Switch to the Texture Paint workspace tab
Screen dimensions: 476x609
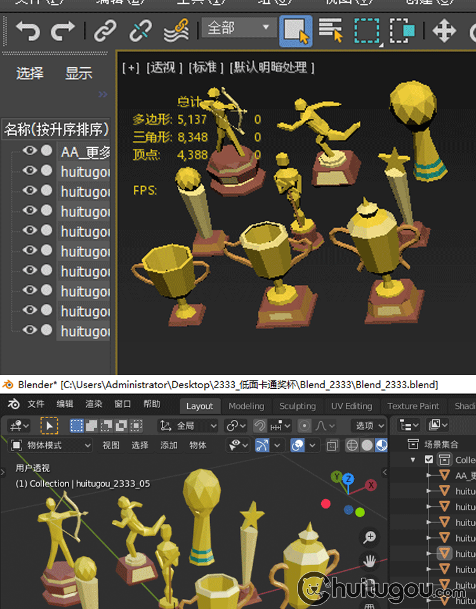coord(413,406)
